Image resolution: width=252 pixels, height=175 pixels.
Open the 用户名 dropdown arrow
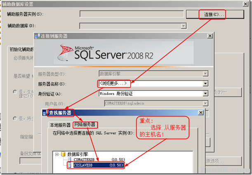click(205, 104)
